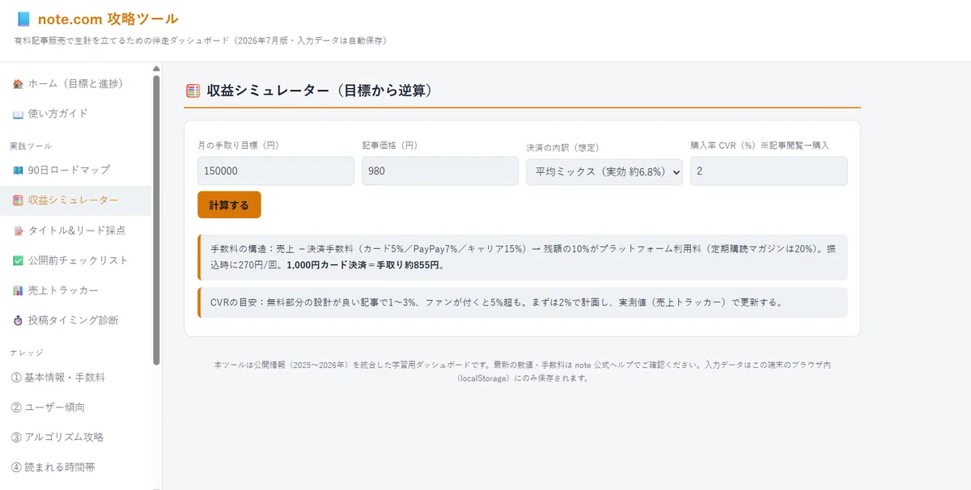Screen dimensions: 971x490
Task: Click the 手数料の構造 note text
Action: pyautogui.click(x=523, y=257)
